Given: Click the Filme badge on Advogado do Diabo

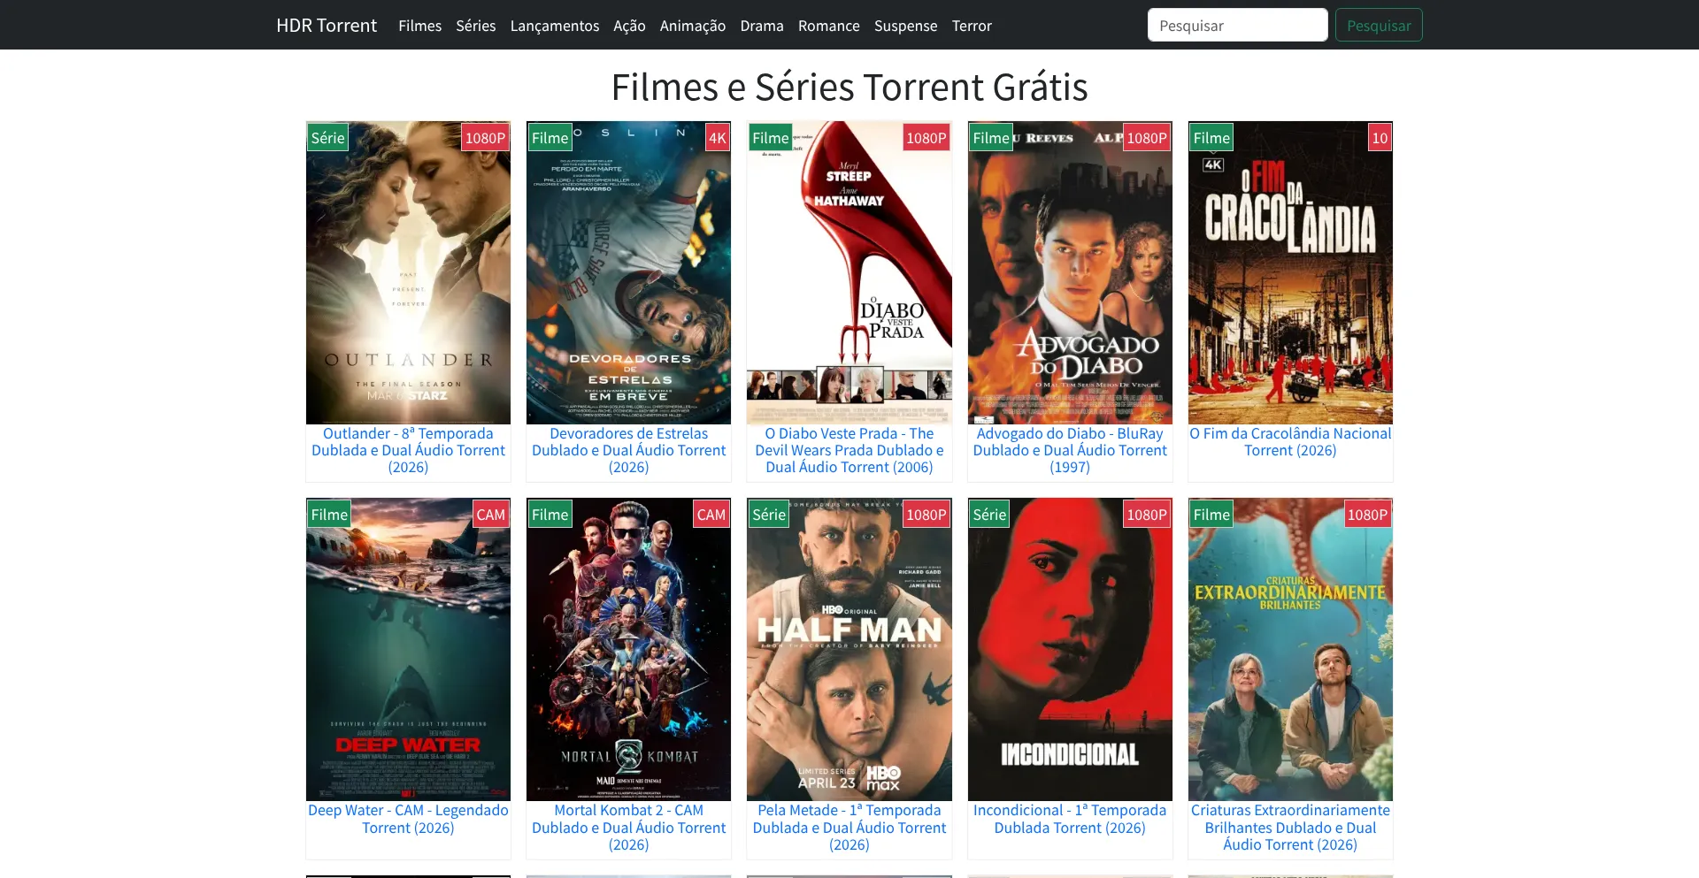Looking at the screenshot, I should coord(991,138).
